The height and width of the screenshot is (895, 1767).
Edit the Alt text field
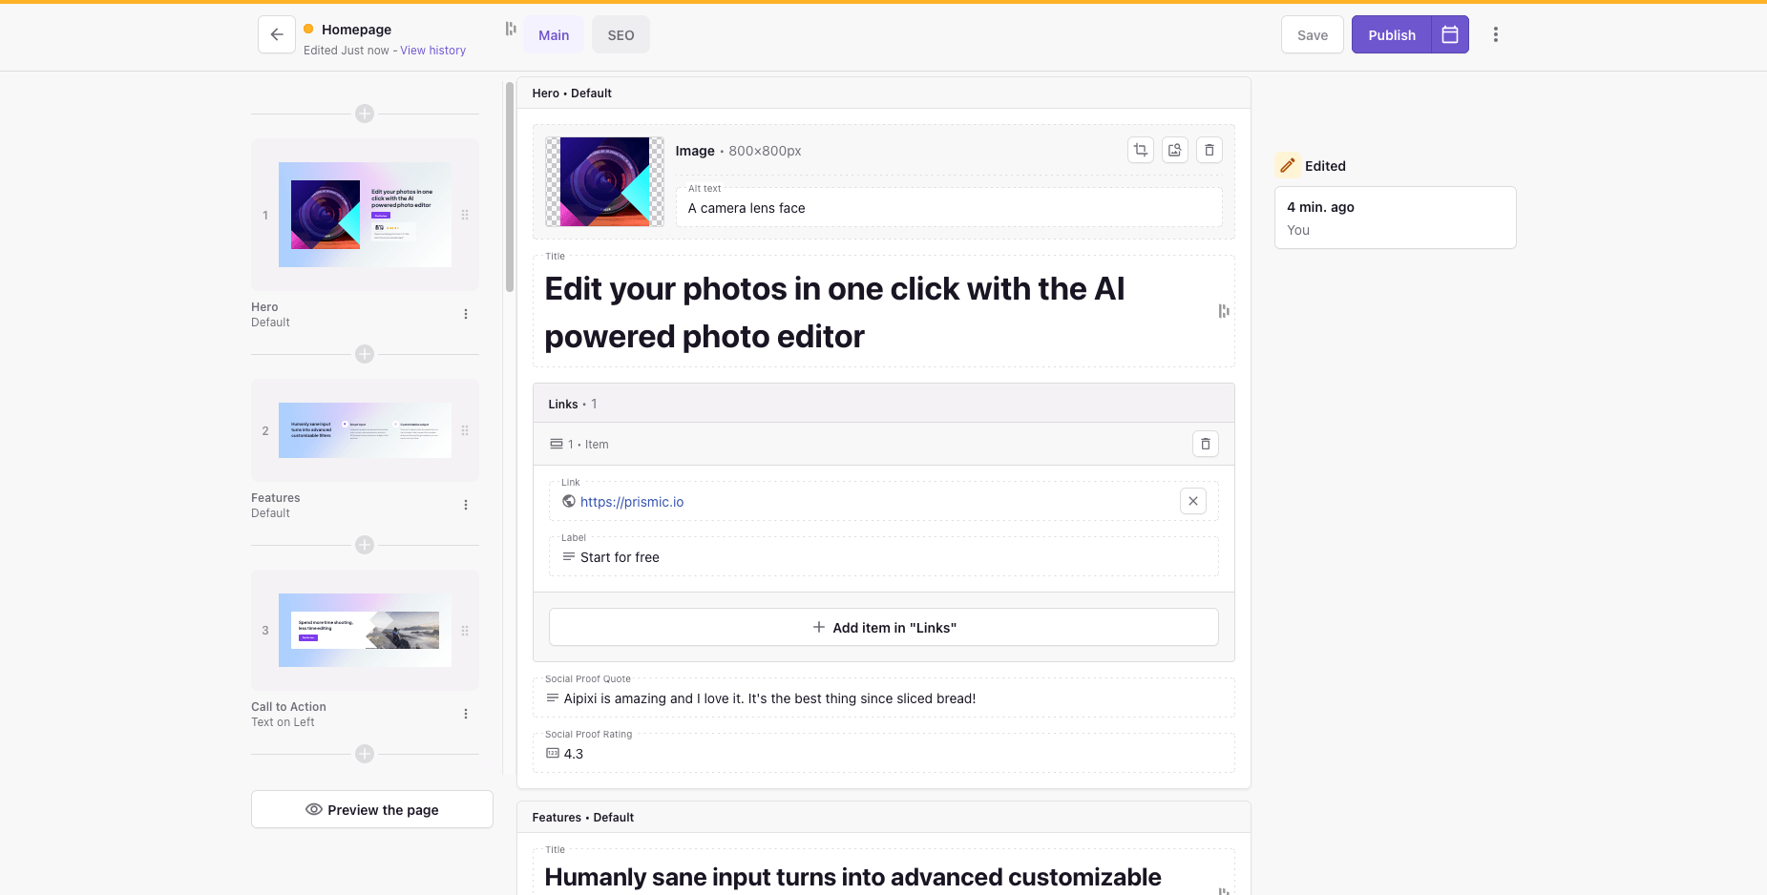coord(949,208)
